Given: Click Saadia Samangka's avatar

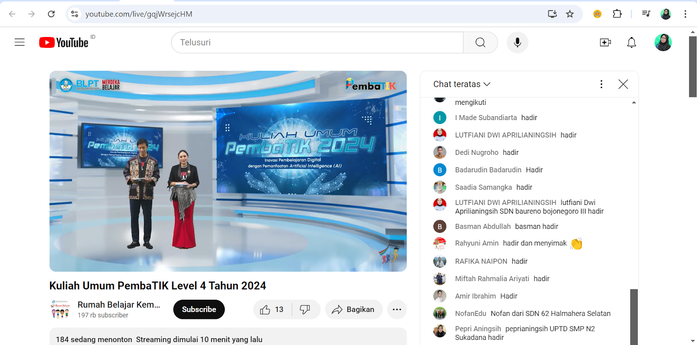Looking at the screenshot, I should tap(440, 187).
